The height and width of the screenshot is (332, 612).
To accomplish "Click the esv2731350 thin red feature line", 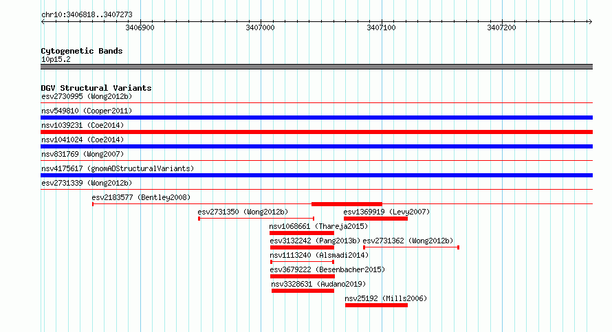I will (x=256, y=219).
